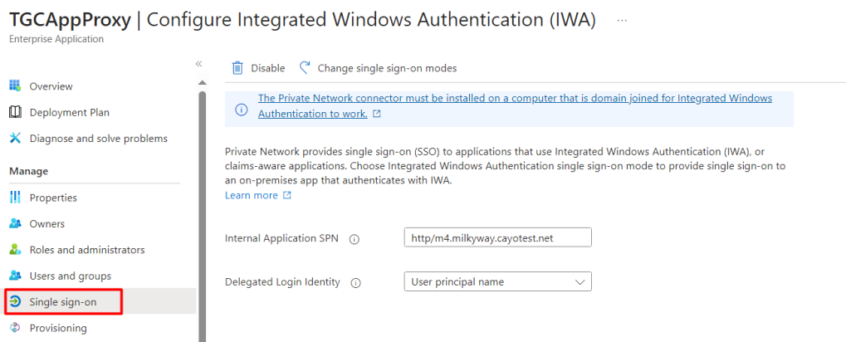The image size is (846, 342).
Task: Click the Provisioning sync icon
Action: pos(15,327)
